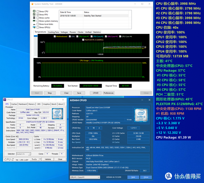Image resolution: width=204 pixels, height=183 pixels.
Task: Select the Stability Test: Started log row
Action: (94, 16)
